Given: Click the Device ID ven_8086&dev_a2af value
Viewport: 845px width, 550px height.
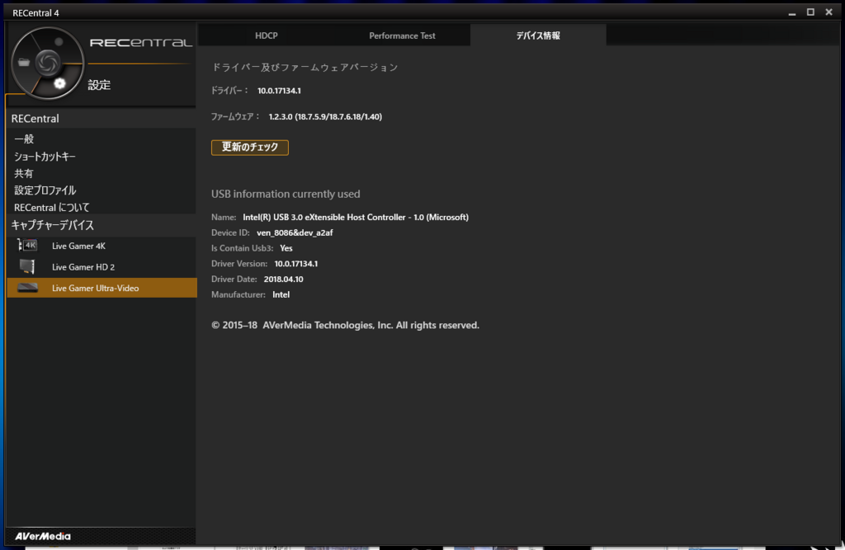Looking at the screenshot, I should (x=295, y=233).
